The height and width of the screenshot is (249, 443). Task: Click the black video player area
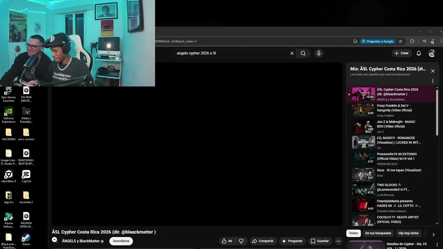point(197,144)
